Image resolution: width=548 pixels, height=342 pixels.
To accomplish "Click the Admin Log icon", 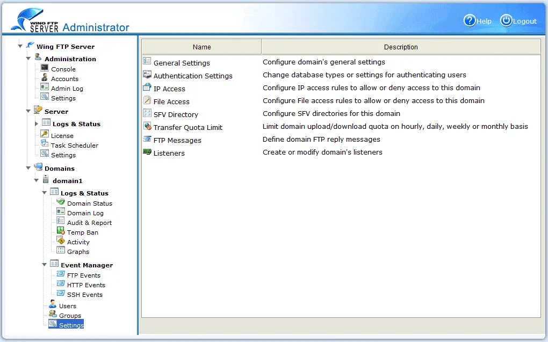I will point(45,86).
